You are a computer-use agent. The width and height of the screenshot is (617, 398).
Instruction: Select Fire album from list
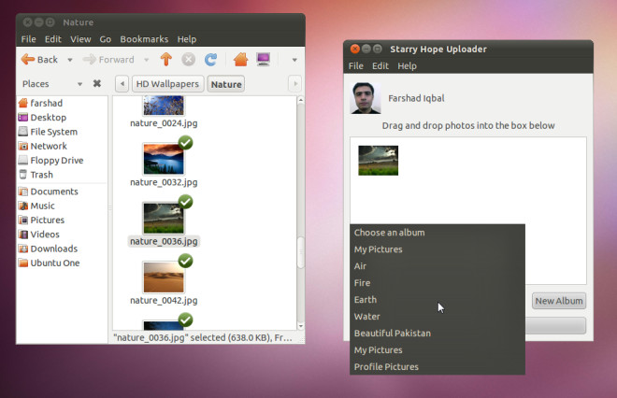438,283
